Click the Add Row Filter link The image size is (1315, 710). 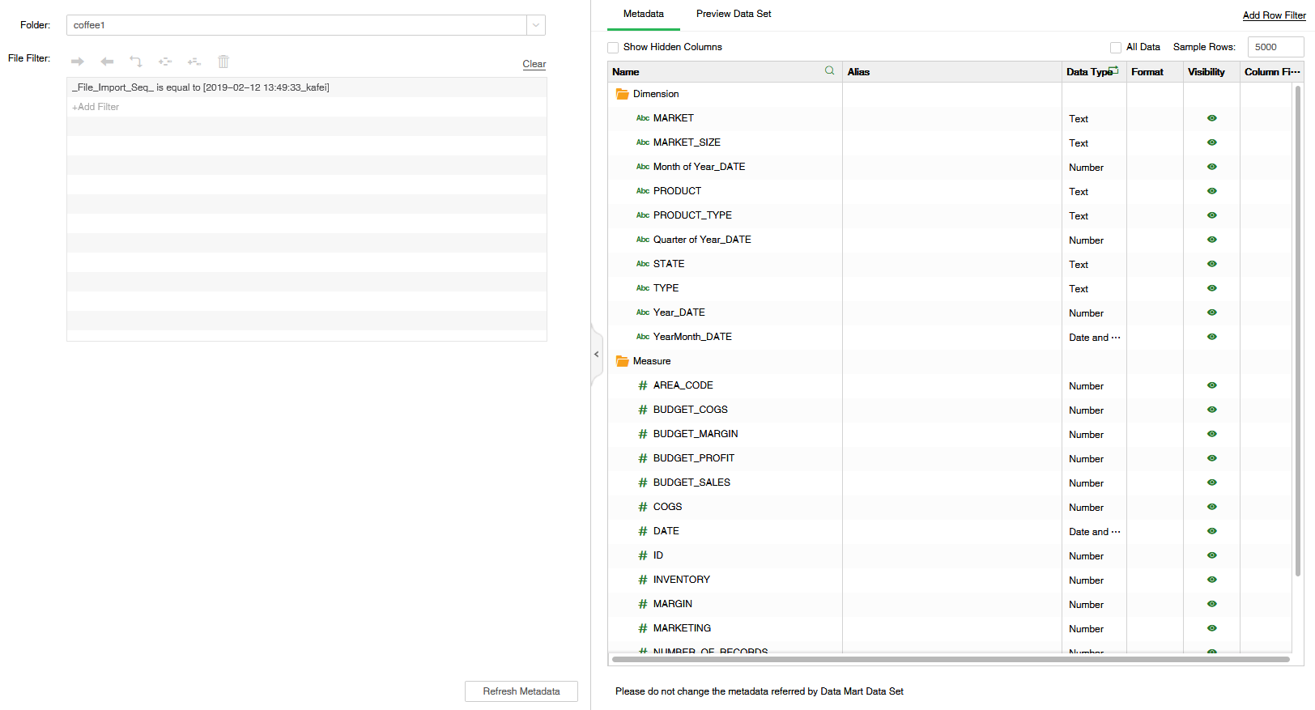pyautogui.click(x=1274, y=15)
